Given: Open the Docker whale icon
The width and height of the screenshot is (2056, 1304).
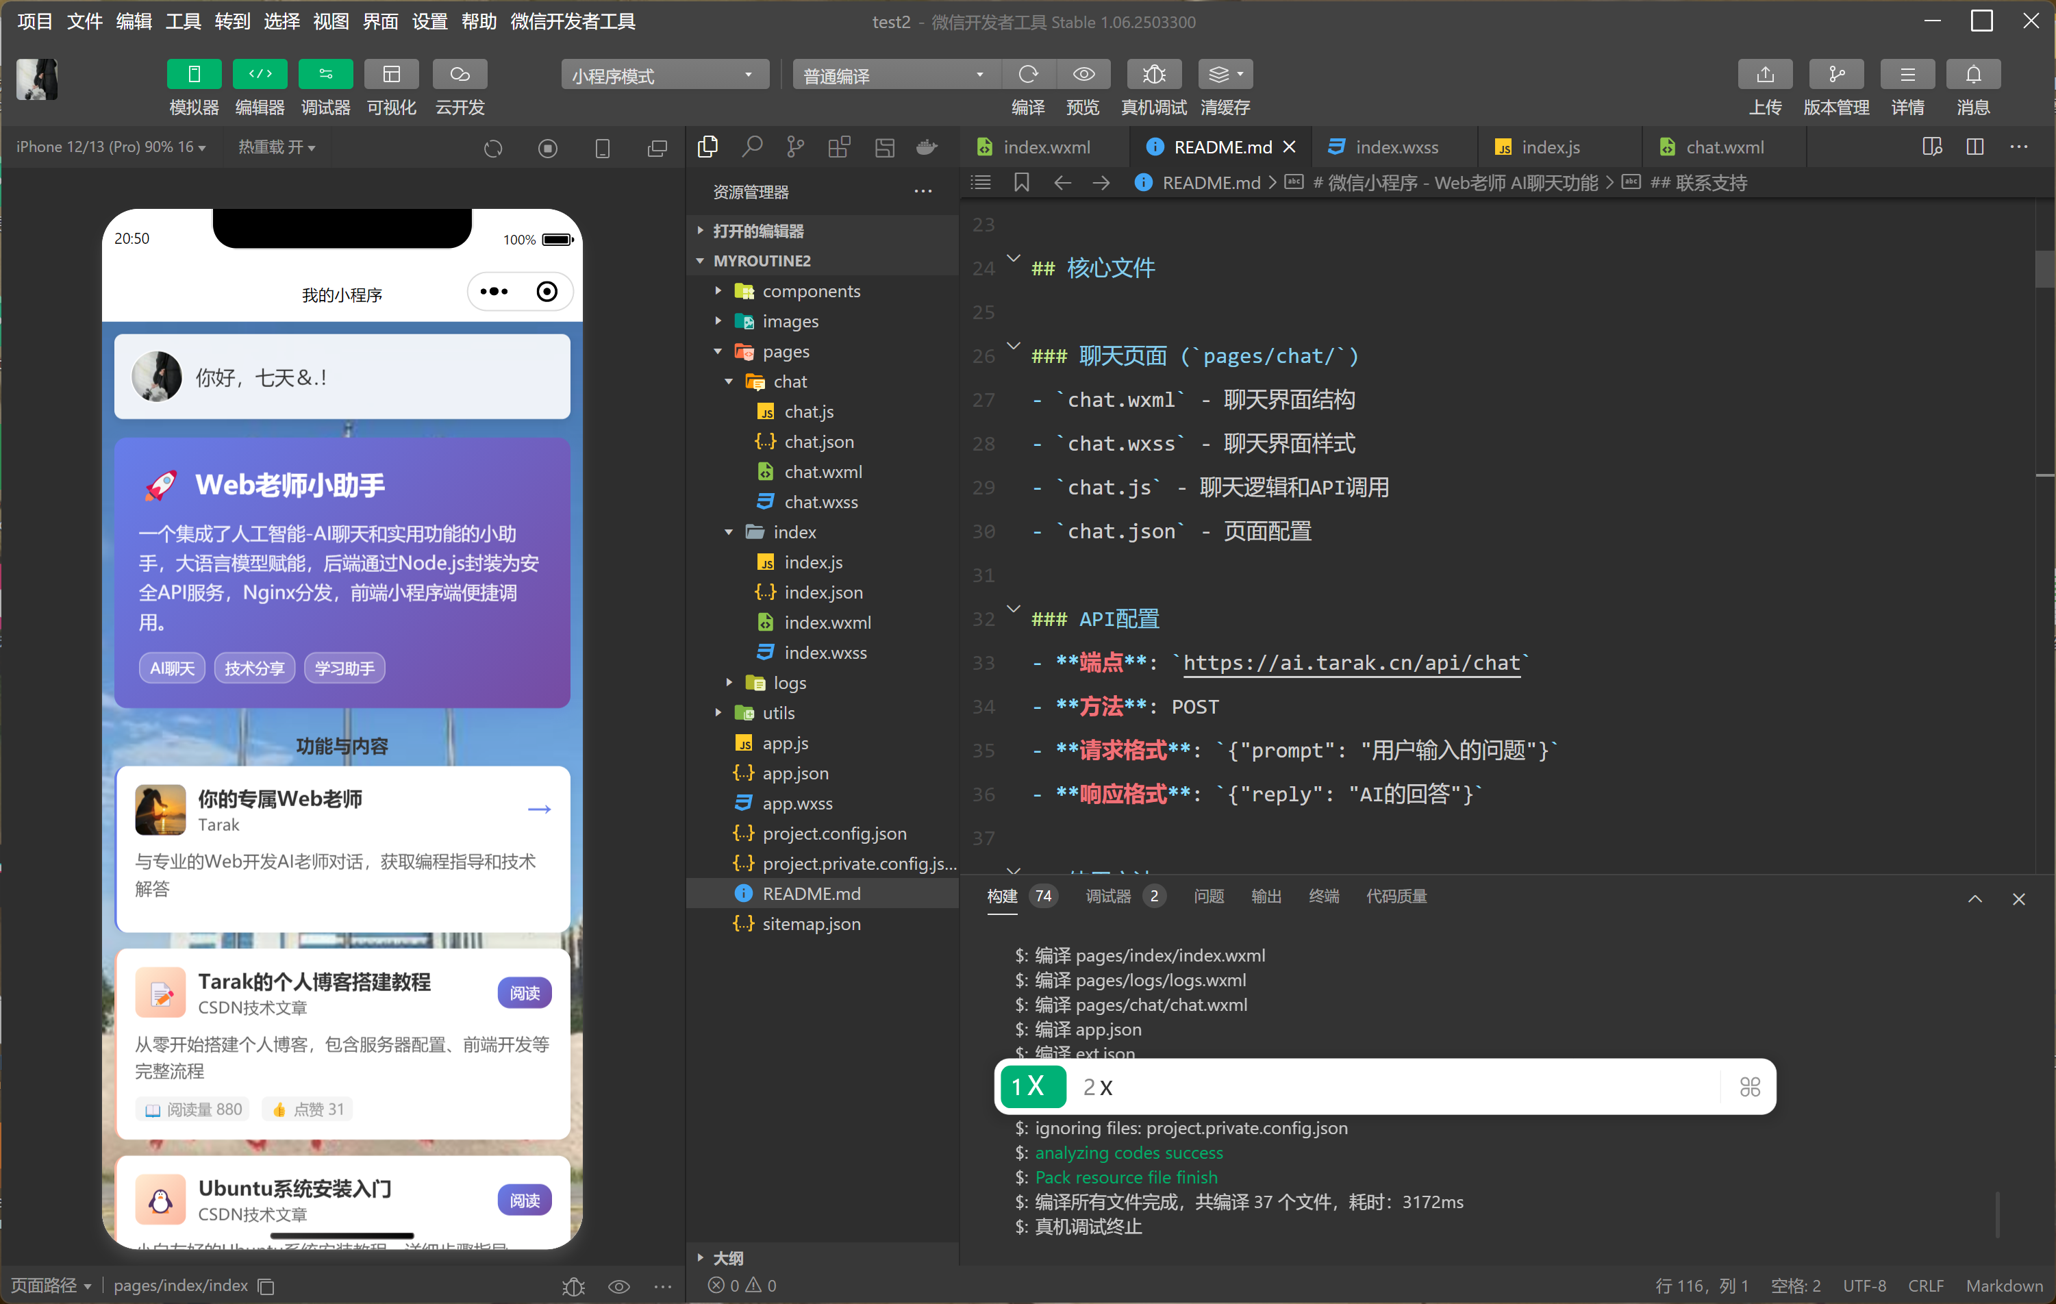Looking at the screenshot, I should (927, 147).
